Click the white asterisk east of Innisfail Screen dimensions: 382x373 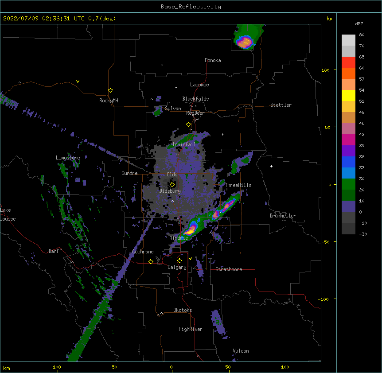222,134
